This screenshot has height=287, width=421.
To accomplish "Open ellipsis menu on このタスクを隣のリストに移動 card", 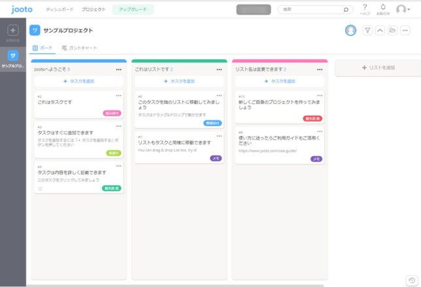I will [x=219, y=95].
